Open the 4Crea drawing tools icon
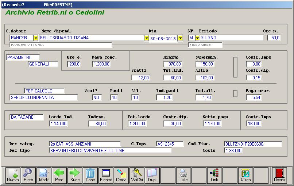This screenshot has height=186, width=294. [x=245, y=175]
